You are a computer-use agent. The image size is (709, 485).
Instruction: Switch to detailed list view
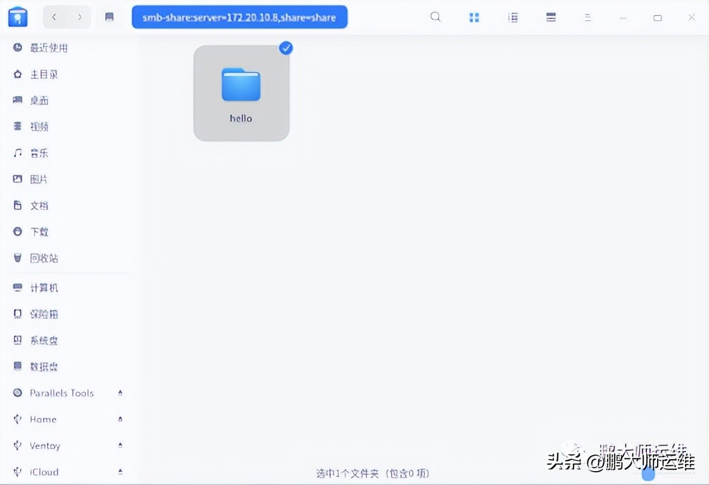pos(512,17)
